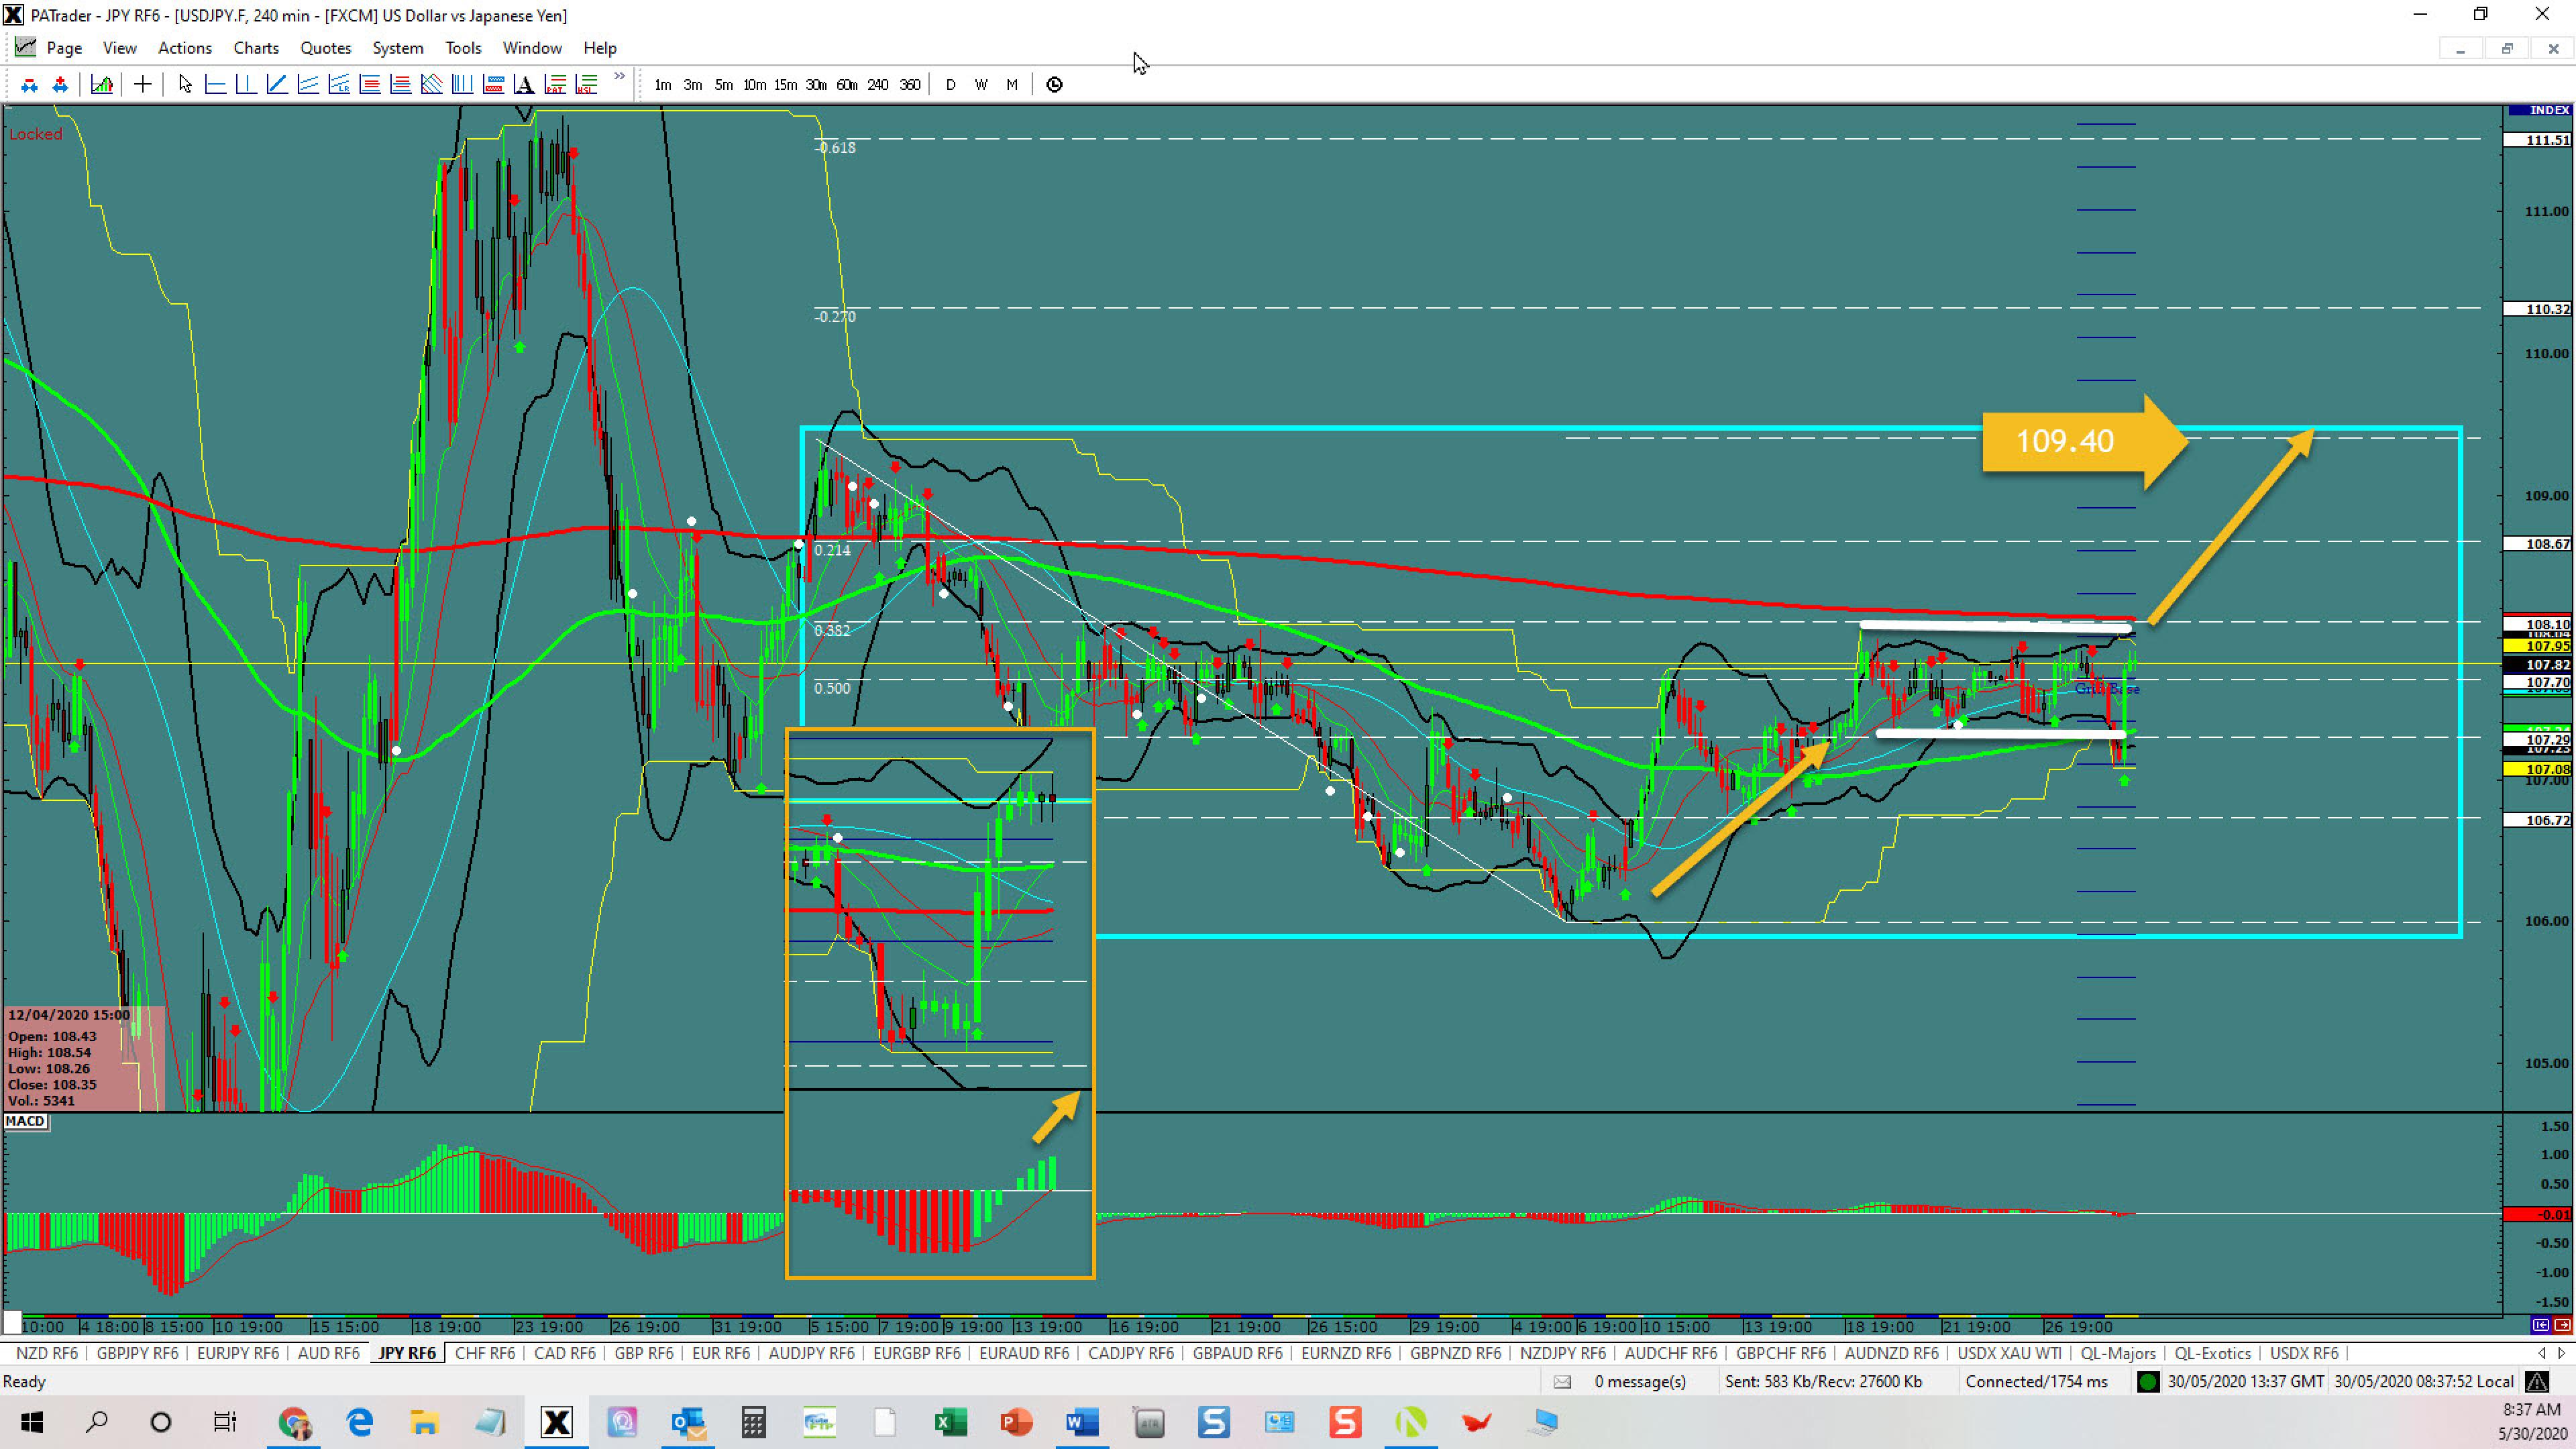This screenshot has height=1449, width=2576.
Task: Click the tab strip left scroll arrow
Action: click(x=2541, y=1353)
